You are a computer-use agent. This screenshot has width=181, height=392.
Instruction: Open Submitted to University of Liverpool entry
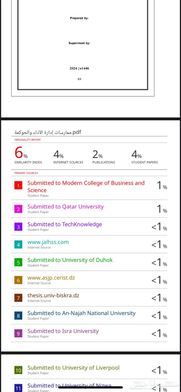tap(73, 368)
